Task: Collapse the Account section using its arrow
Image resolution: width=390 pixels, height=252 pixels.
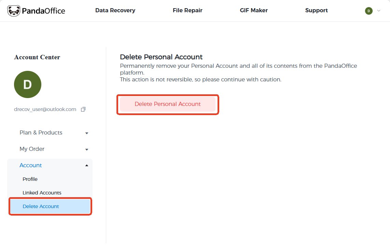Action: click(87, 166)
